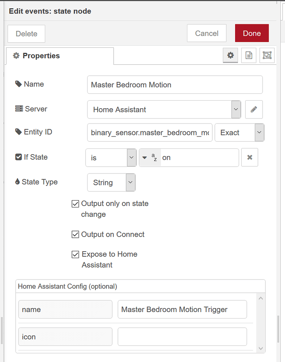Clear the If State value with X icon
285x362 pixels.
point(250,157)
